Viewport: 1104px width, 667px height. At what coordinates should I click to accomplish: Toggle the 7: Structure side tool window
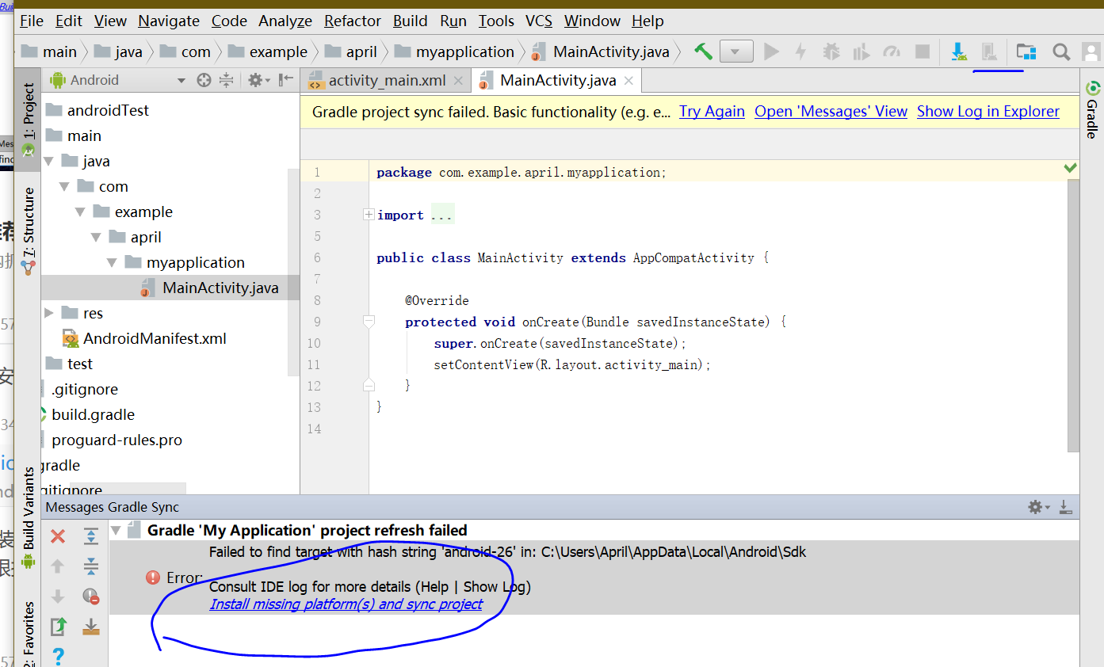(x=29, y=230)
